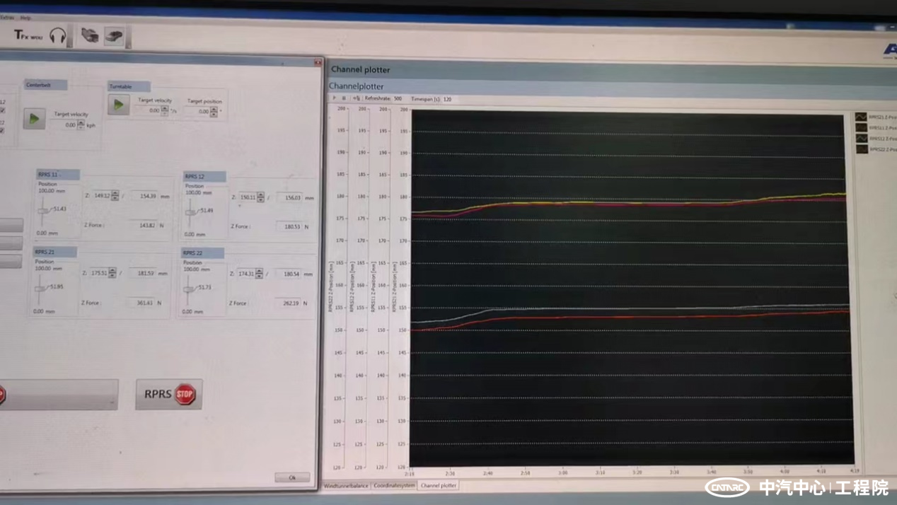The width and height of the screenshot is (897, 505).
Task: Start the Centerbelt with its green play button
Action: (34, 119)
